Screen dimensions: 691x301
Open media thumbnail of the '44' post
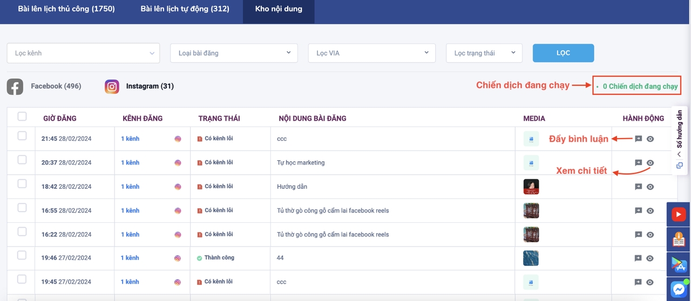(531, 258)
